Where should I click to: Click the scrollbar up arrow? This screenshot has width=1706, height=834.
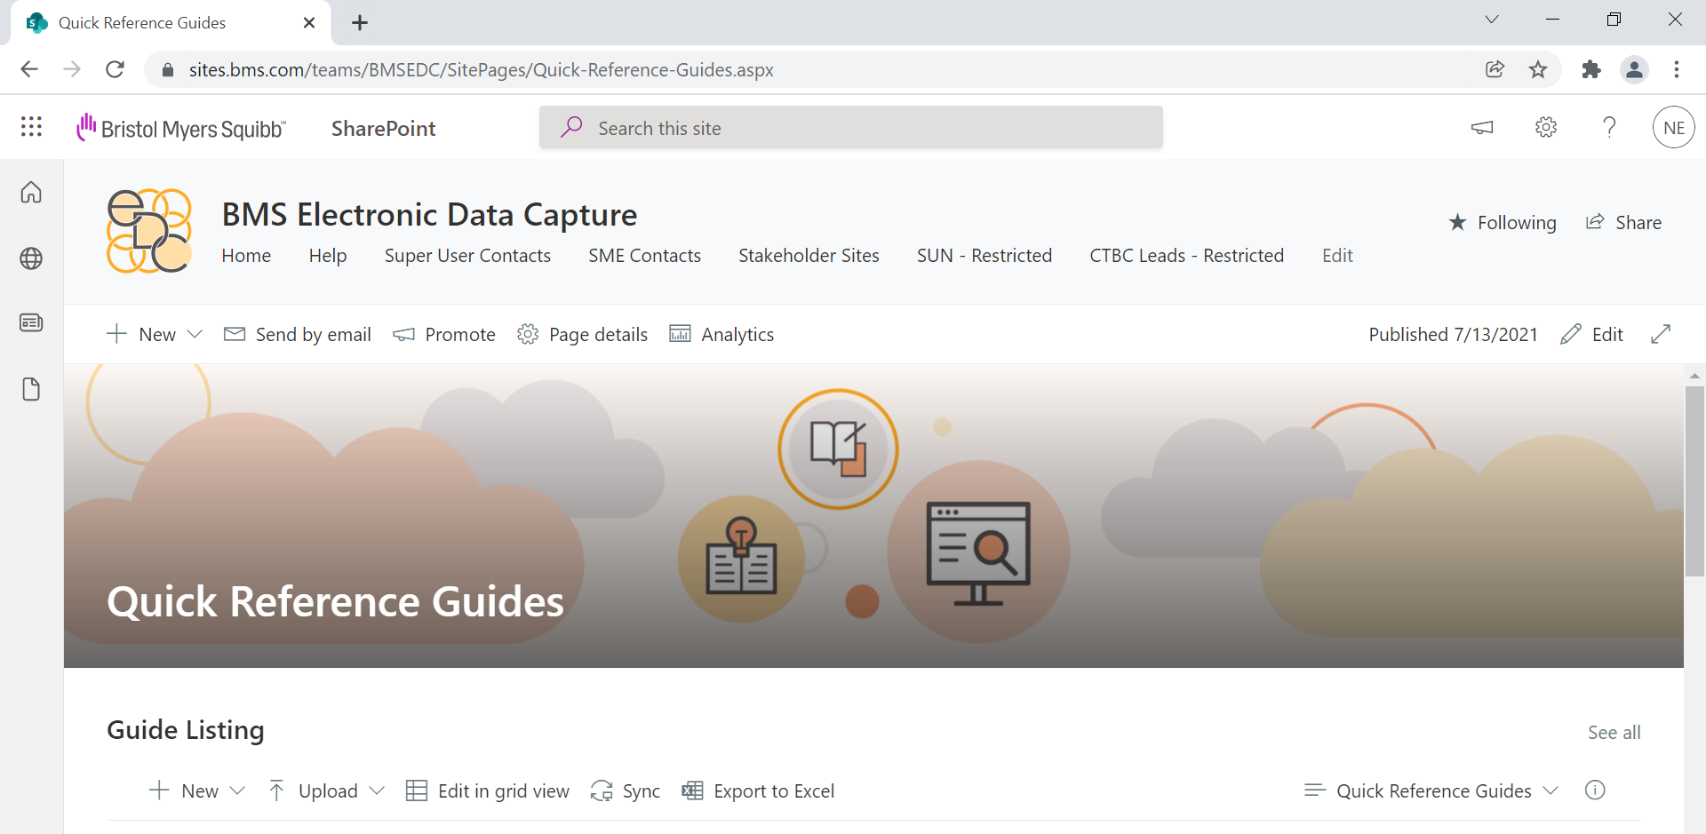coord(1694,376)
